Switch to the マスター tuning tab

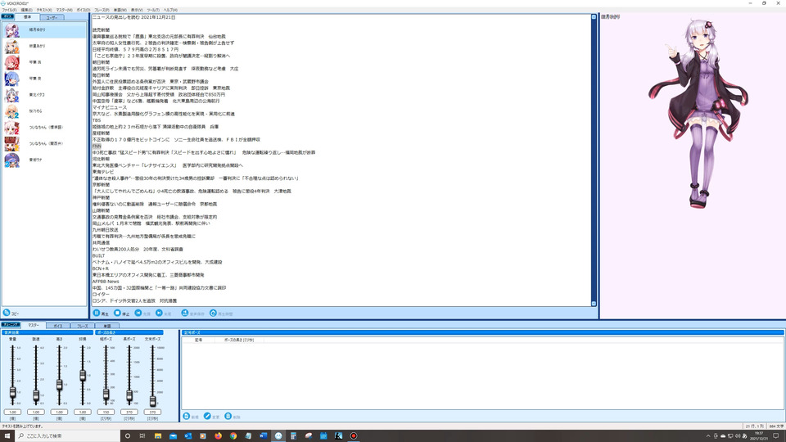click(x=33, y=325)
